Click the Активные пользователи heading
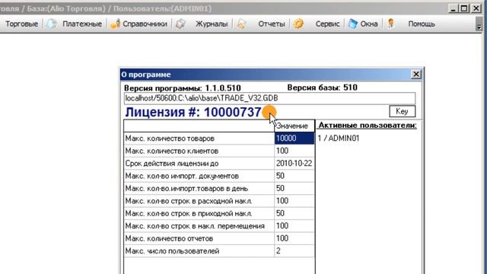 pos(368,125)
